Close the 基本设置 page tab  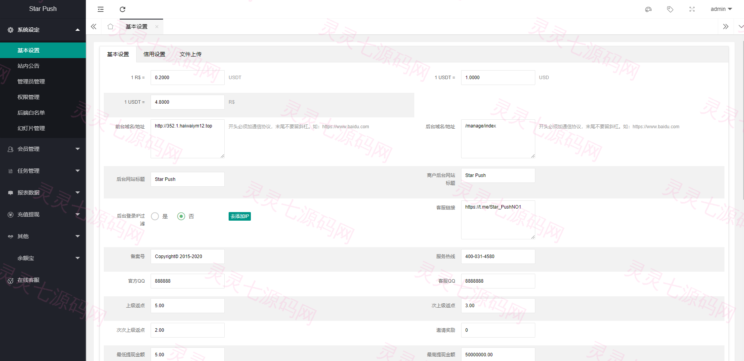tap(157, 27)
